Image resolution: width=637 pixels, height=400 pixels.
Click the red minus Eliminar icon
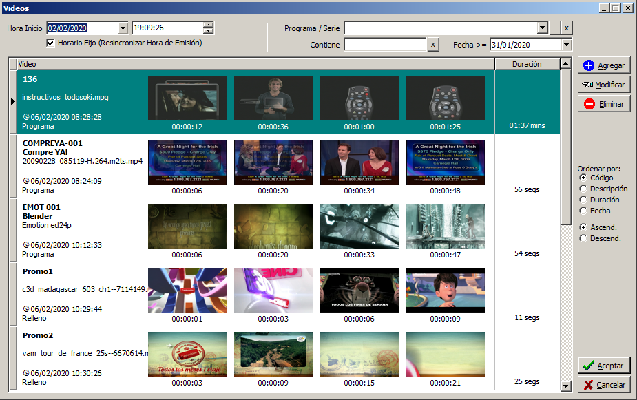[588, 104]
